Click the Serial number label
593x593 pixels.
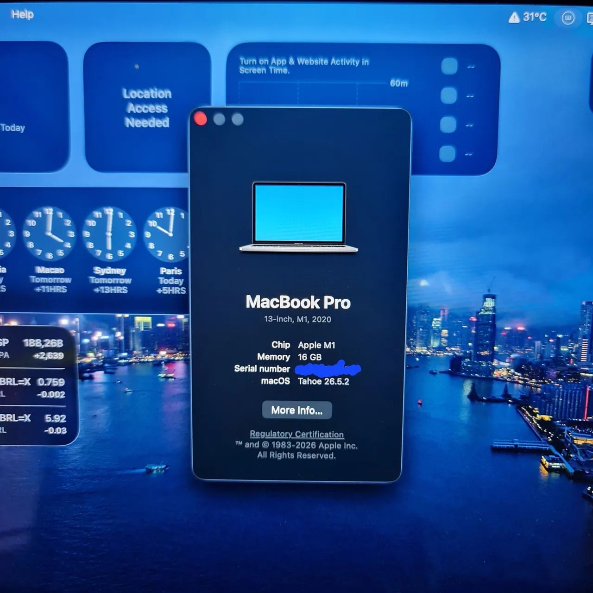coord(262,369)
